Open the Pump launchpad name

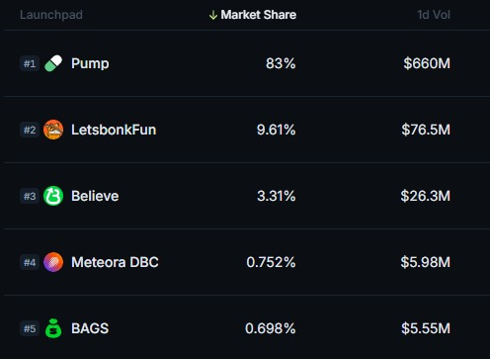click(x=90, y=63)
